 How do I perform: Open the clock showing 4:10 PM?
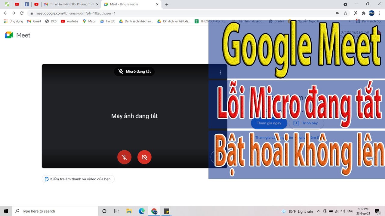coord(363,211)
